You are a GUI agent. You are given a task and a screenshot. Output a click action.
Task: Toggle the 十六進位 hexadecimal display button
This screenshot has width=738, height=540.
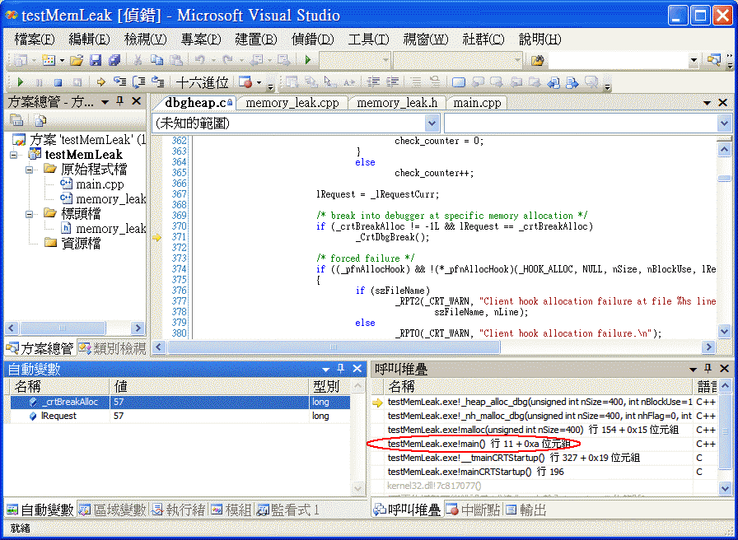202,83
